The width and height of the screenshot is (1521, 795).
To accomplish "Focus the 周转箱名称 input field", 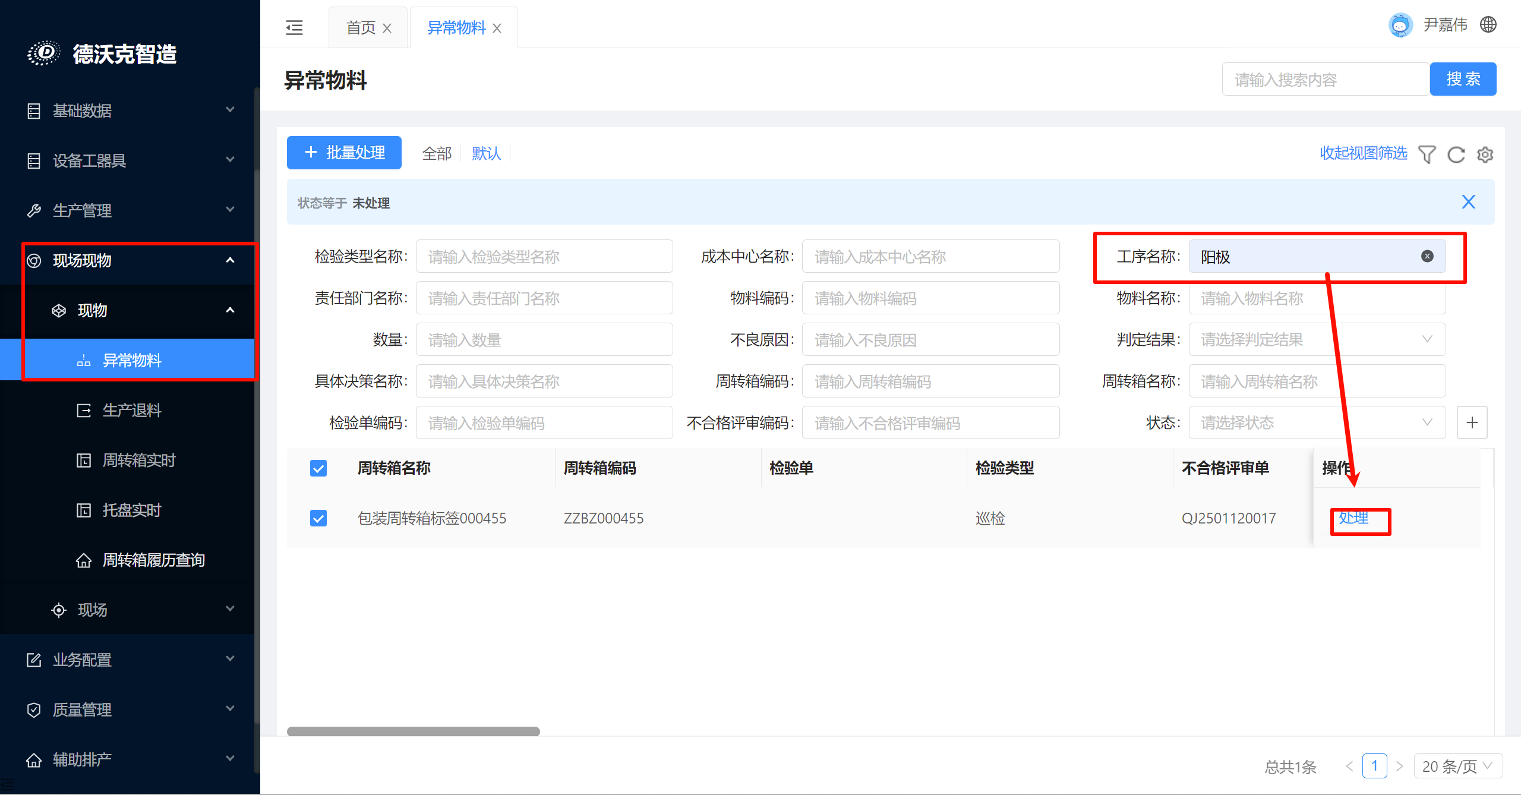I will coord(1317,381).
